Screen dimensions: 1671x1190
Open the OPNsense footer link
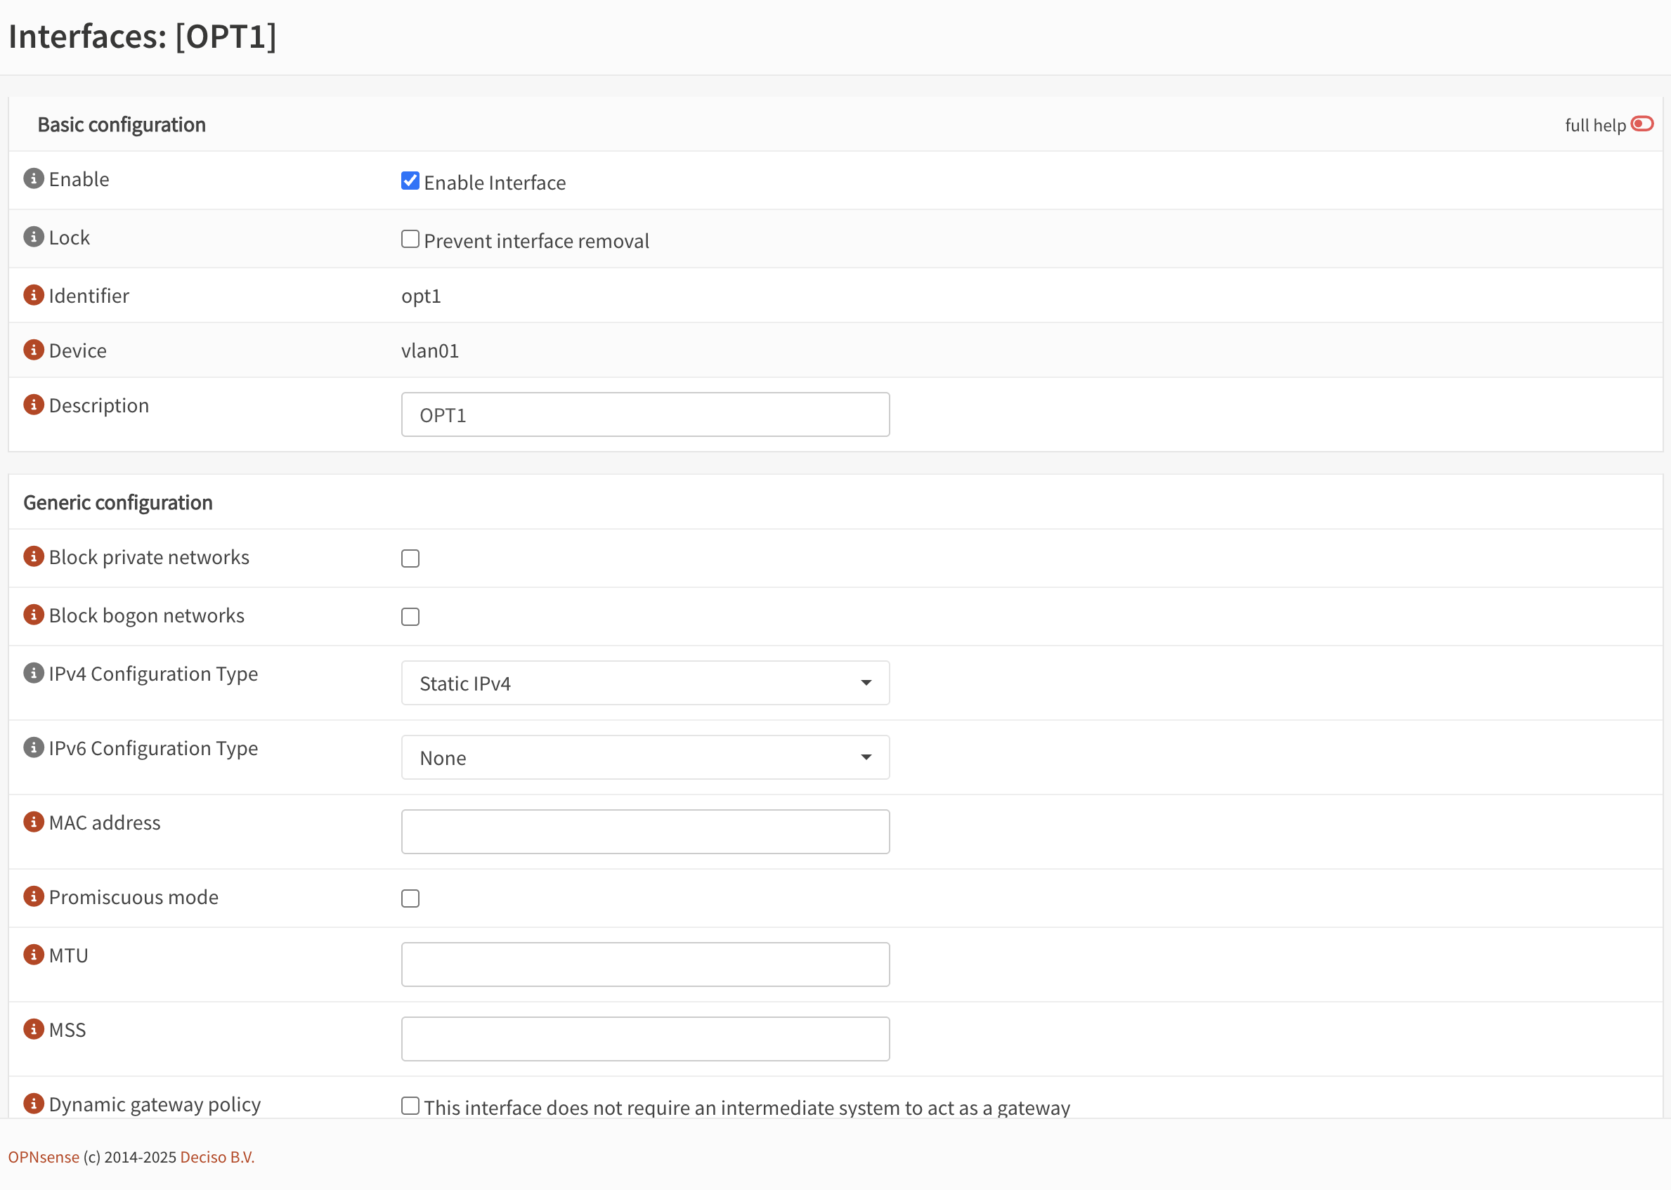[44, 1157]
